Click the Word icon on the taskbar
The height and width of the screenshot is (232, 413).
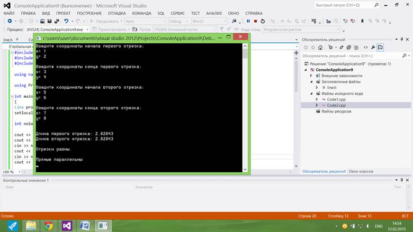[x=85, y=226]
